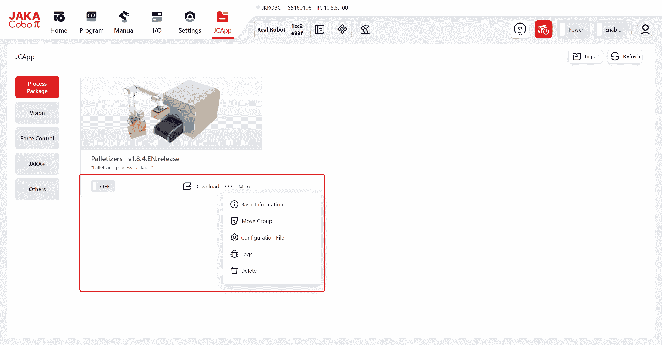Toggle the Palletizers OFF switch
The image size is (662, 345).
103,186
